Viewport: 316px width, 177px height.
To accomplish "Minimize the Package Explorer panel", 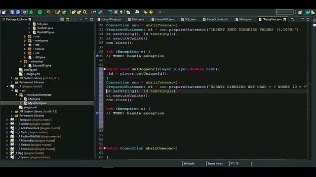I will tap(86, 19).
